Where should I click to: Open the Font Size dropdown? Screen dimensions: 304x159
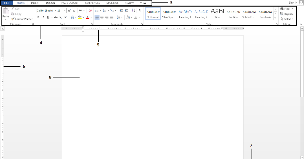(x=65, y=10)
